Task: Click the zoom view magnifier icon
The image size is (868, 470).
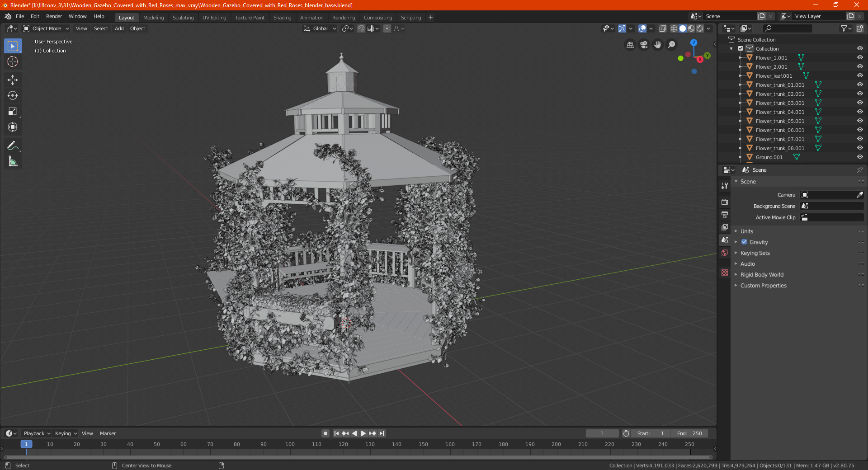Action: click(x=672, y=45)
